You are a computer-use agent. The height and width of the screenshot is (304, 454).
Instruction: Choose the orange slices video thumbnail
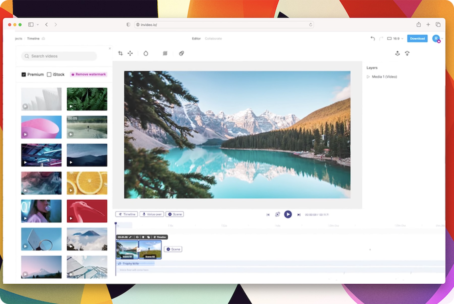[87, 183]
